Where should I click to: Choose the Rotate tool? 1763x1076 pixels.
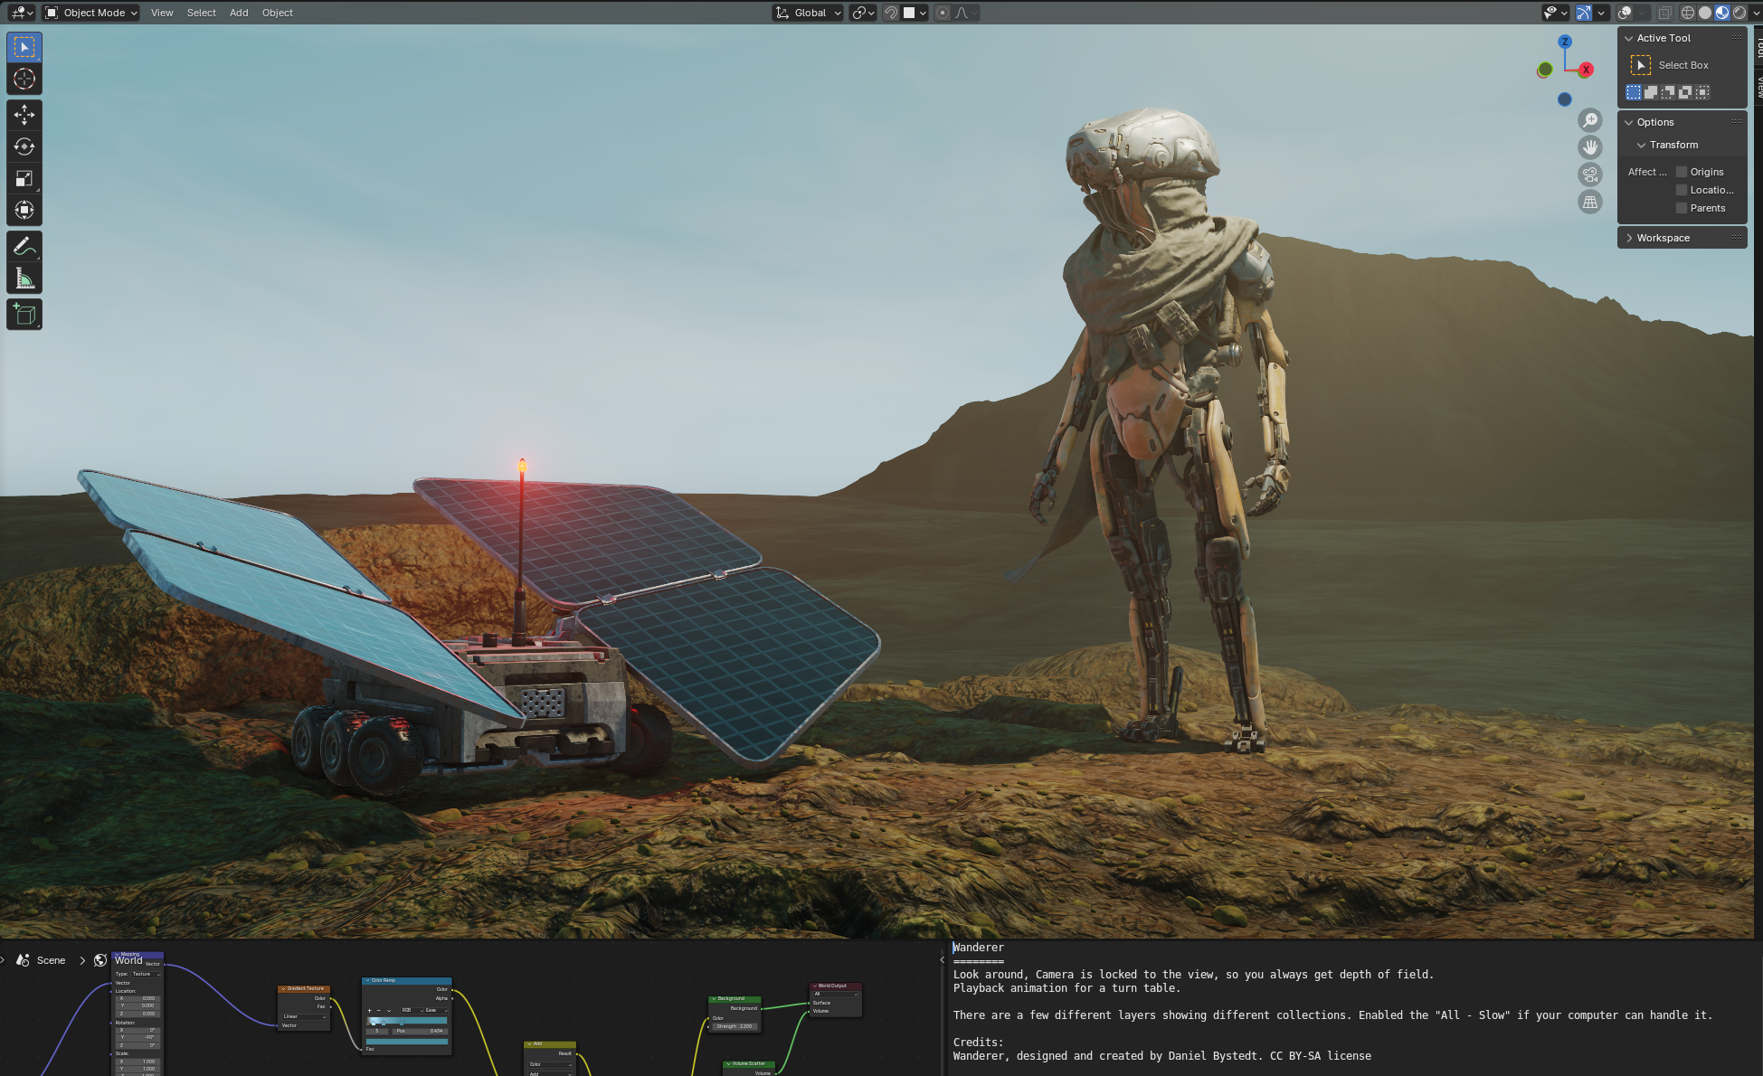pyautogui.click(x=24, y=146)
